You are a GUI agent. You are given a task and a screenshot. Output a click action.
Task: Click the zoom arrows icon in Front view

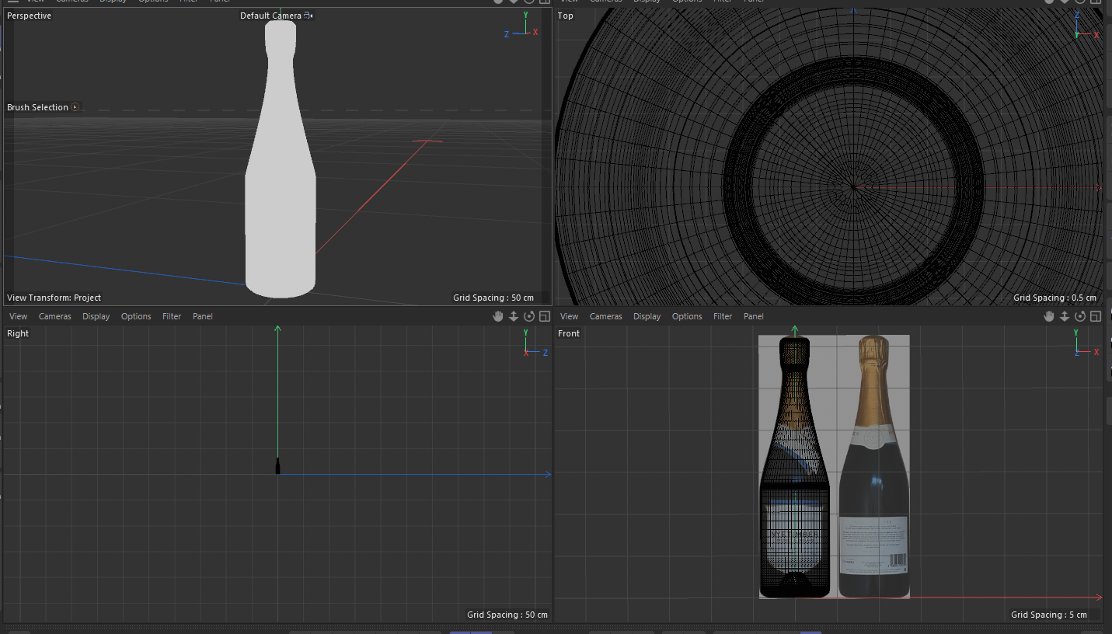(1065, 316)
